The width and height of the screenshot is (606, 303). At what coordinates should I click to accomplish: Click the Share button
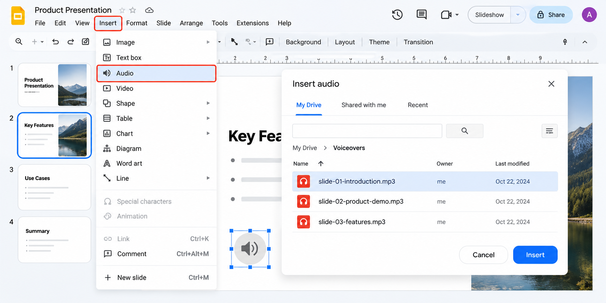[551, 15]
